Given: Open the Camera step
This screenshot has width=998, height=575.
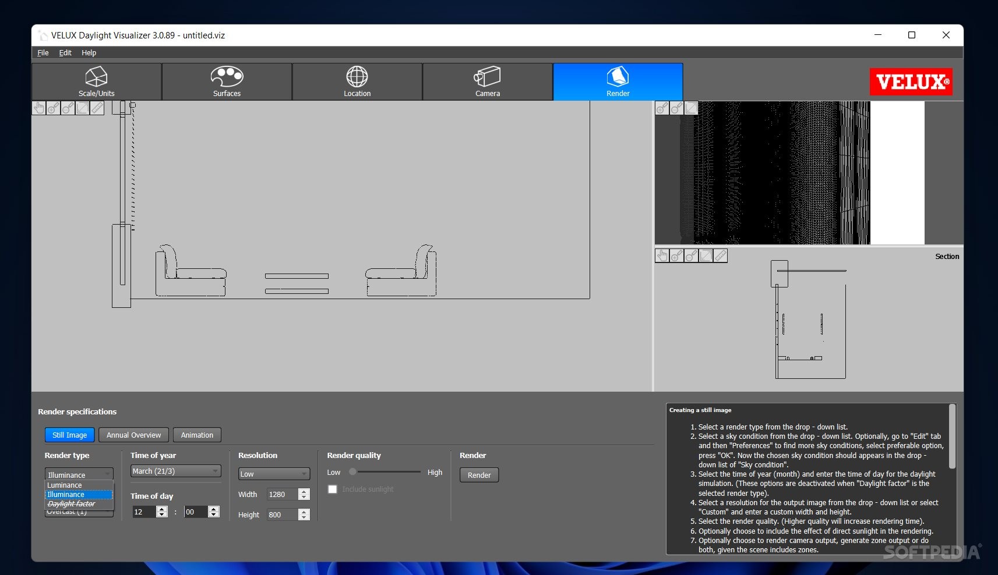Looking at the screenshot, I should click(x=488, y=81).
